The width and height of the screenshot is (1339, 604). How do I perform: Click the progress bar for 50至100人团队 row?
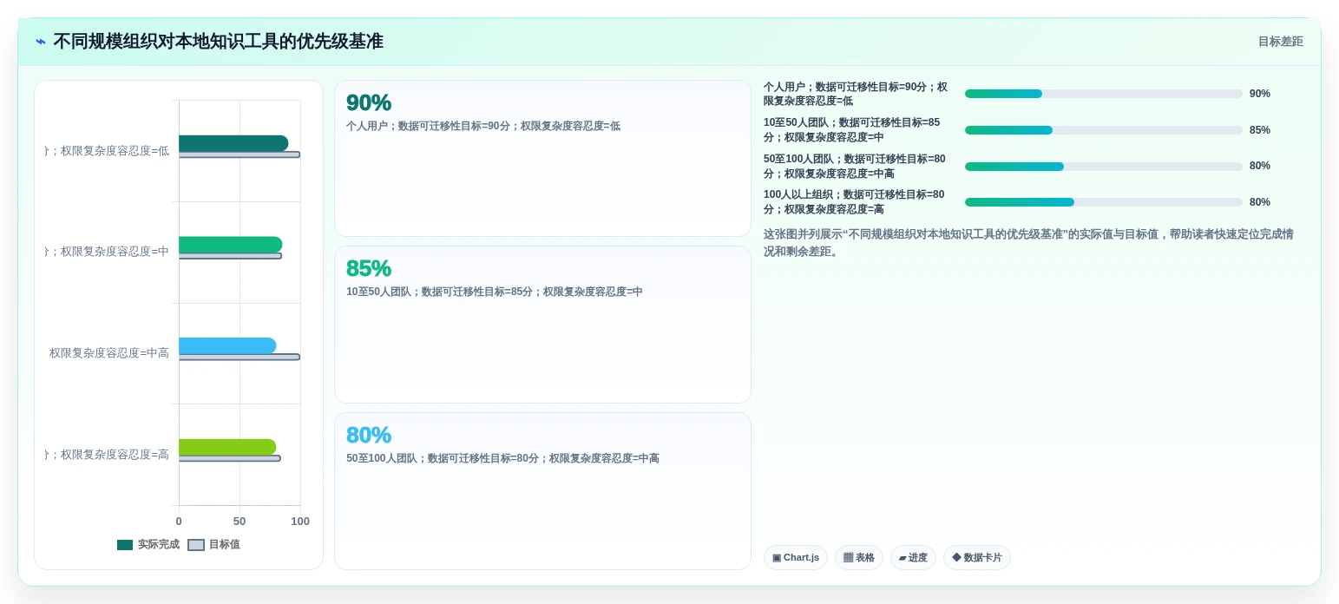[1104, 167]
